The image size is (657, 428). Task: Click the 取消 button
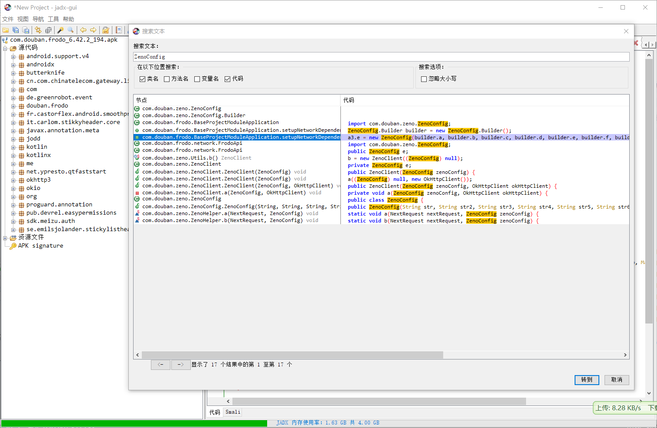click(x=617, y=380)
